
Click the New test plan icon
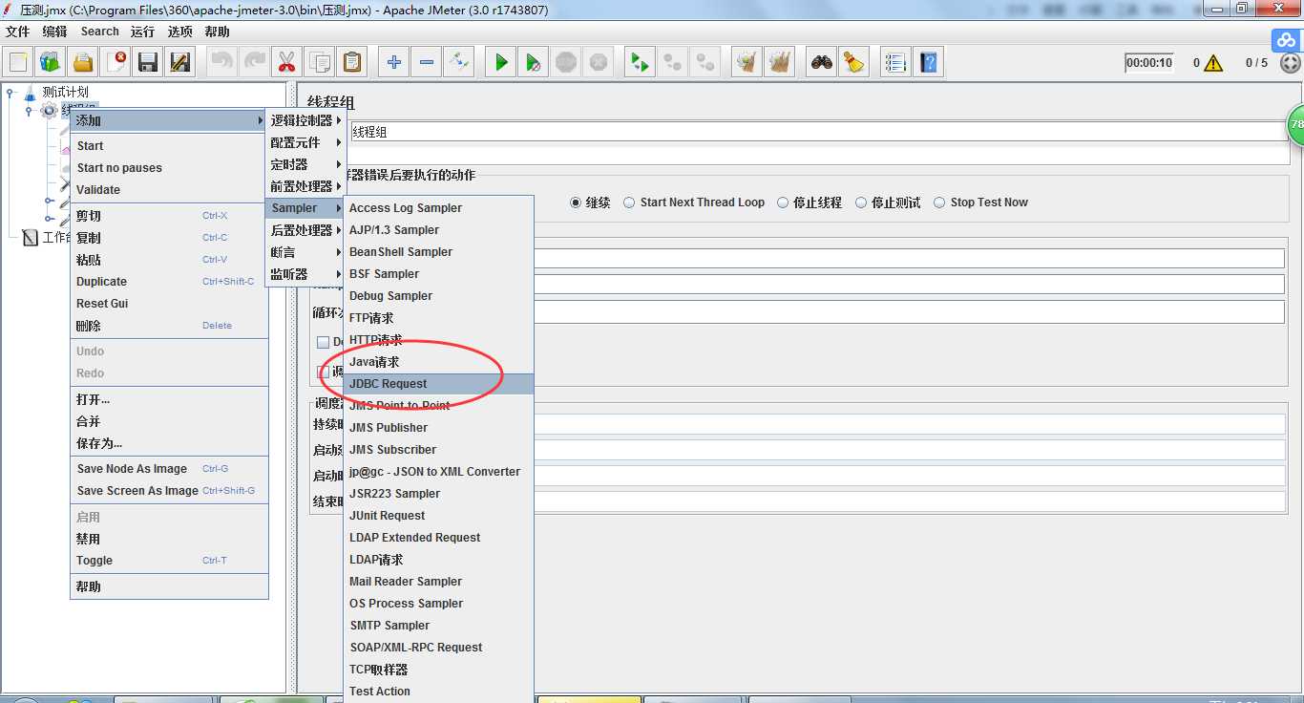tap(18, 63)
